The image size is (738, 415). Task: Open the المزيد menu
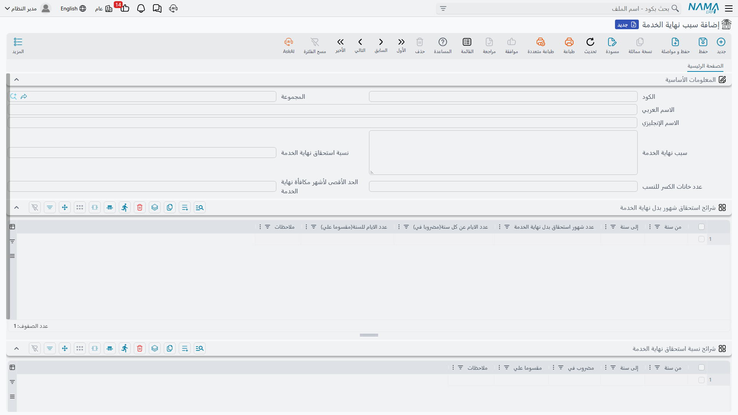point(18,45)
